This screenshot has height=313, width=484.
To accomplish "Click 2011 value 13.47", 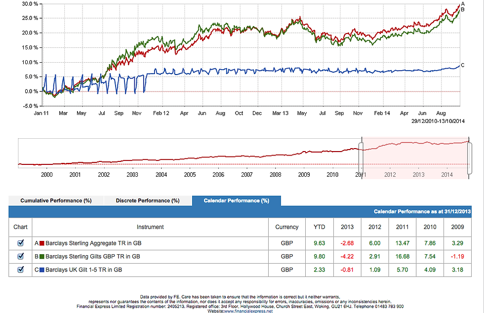I will point(403,243).
